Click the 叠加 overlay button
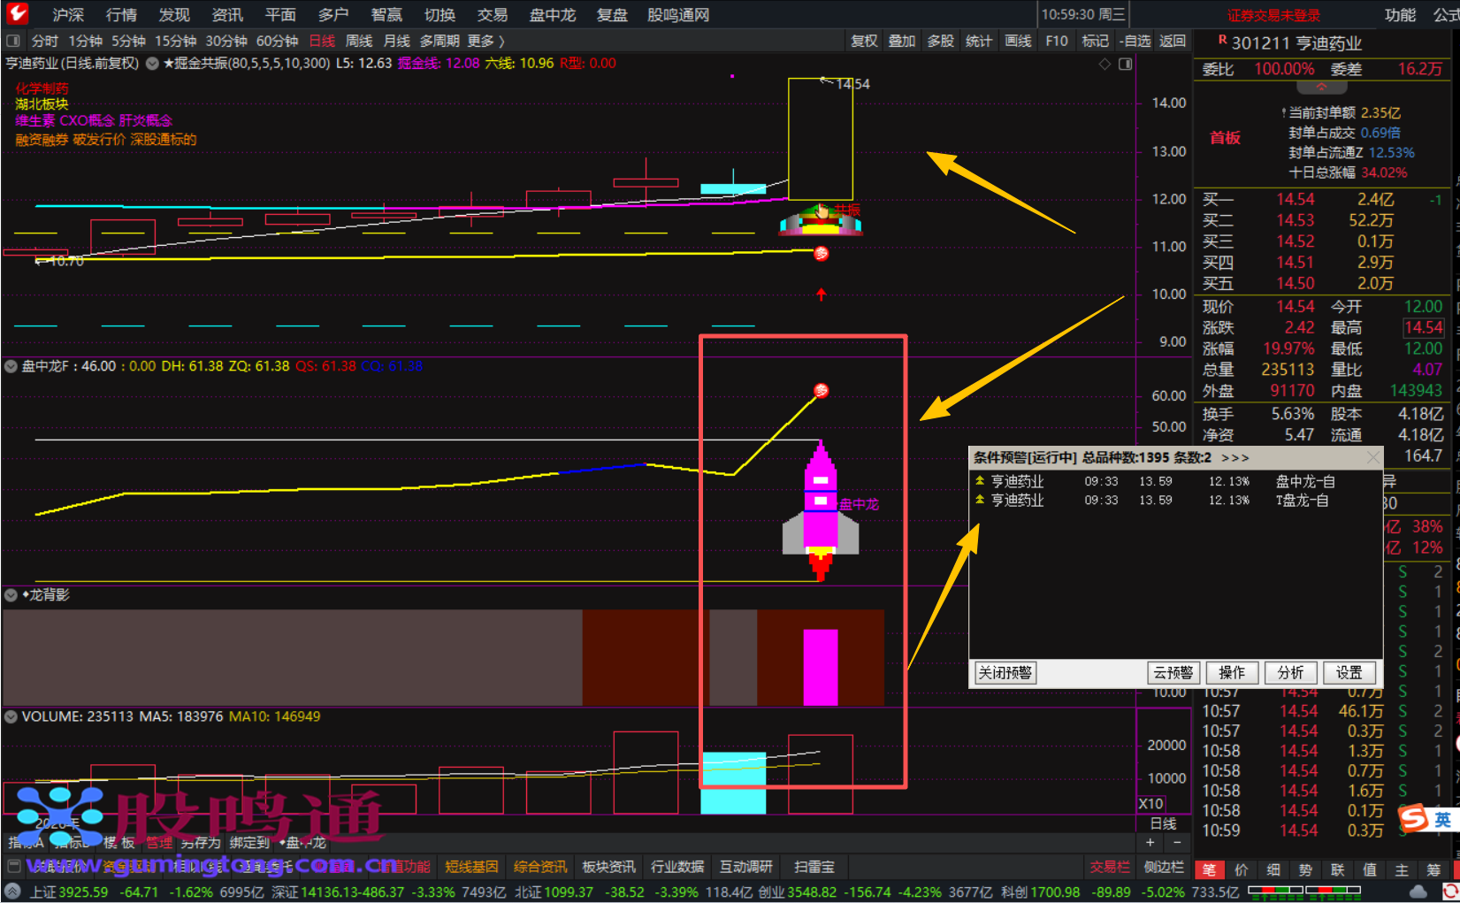 902,41
